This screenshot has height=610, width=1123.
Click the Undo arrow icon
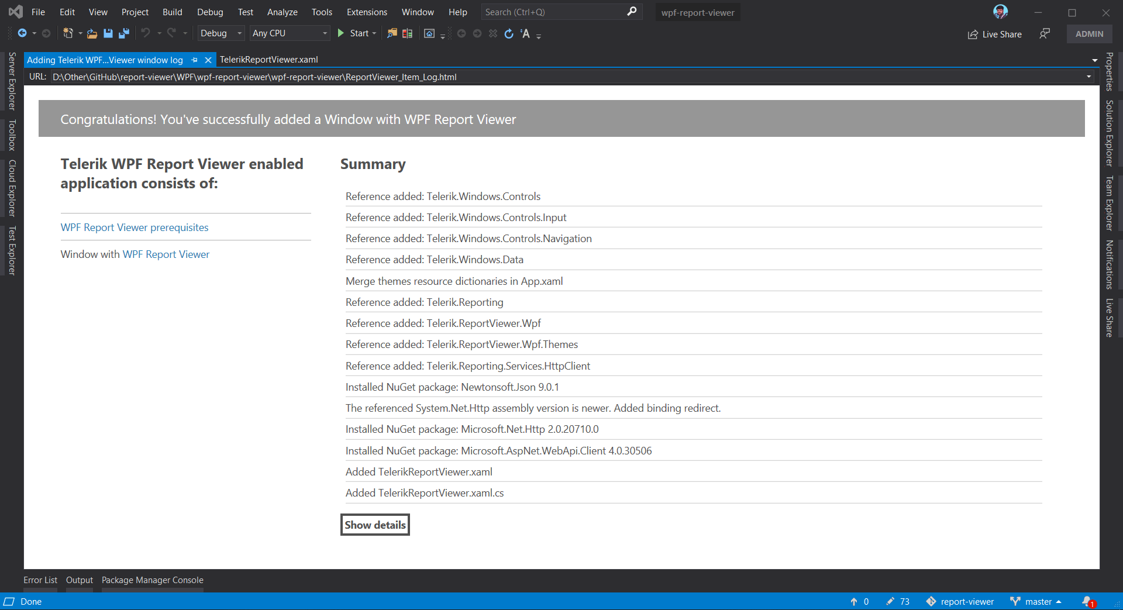146,33
